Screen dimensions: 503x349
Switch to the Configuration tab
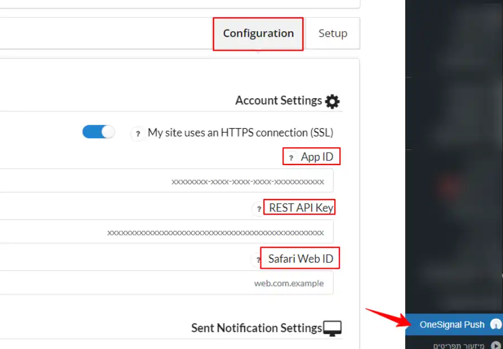point(258,33)
